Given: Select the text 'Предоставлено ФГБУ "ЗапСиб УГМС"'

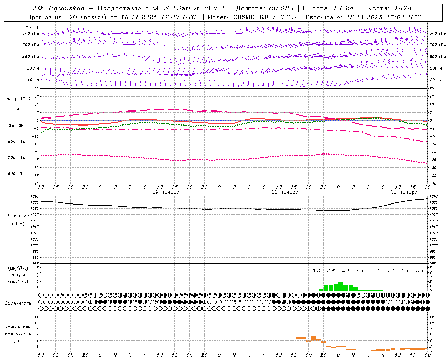Looking at the screenshot, I should pyautogui.click(x=162, y=8).
